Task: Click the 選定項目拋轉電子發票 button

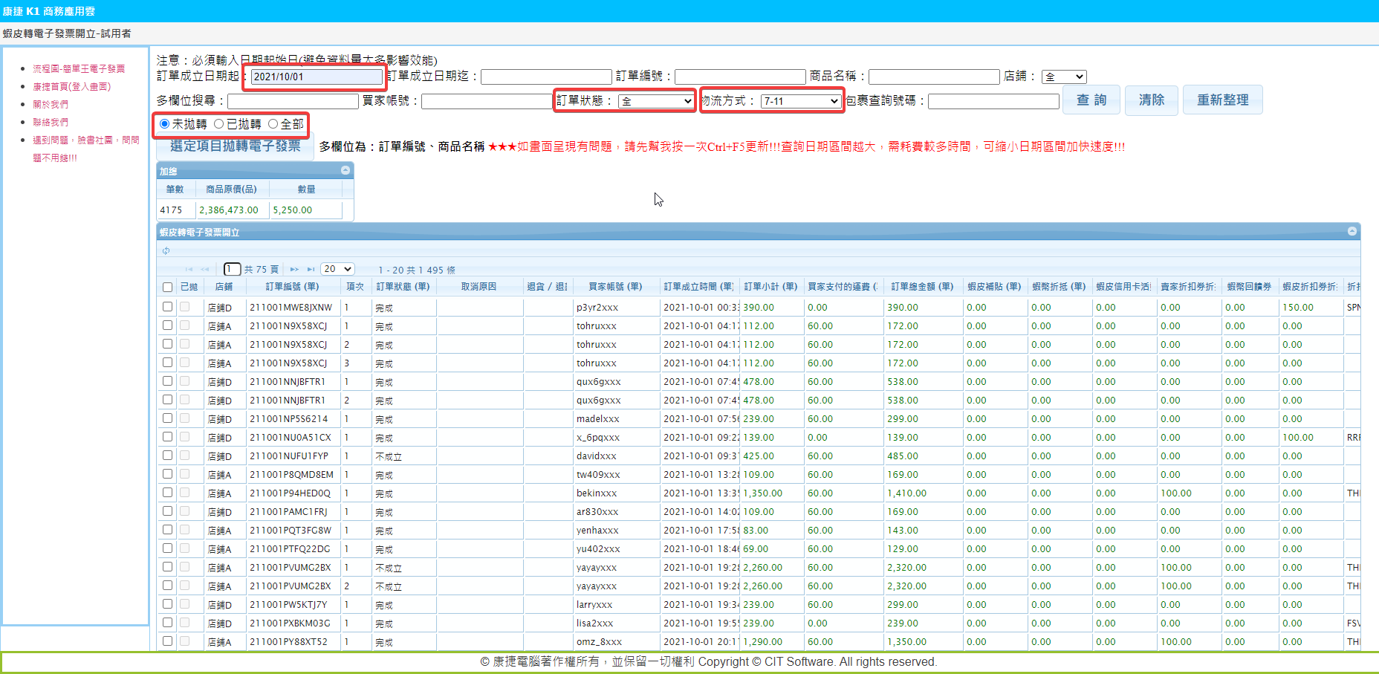Action: point(235,146)
